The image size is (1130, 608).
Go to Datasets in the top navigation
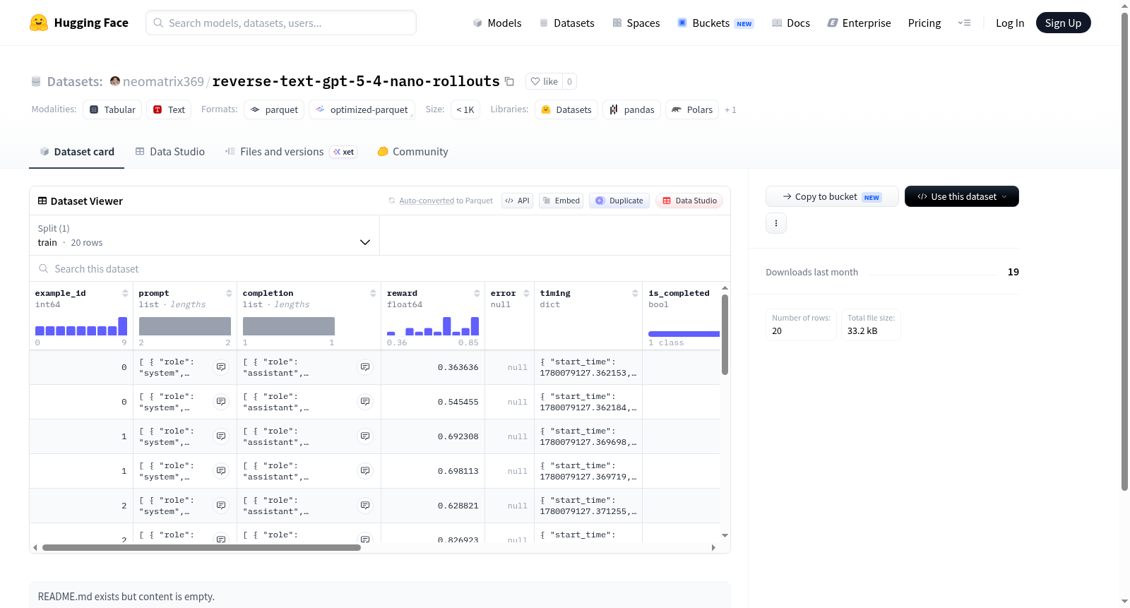(567, 23)
